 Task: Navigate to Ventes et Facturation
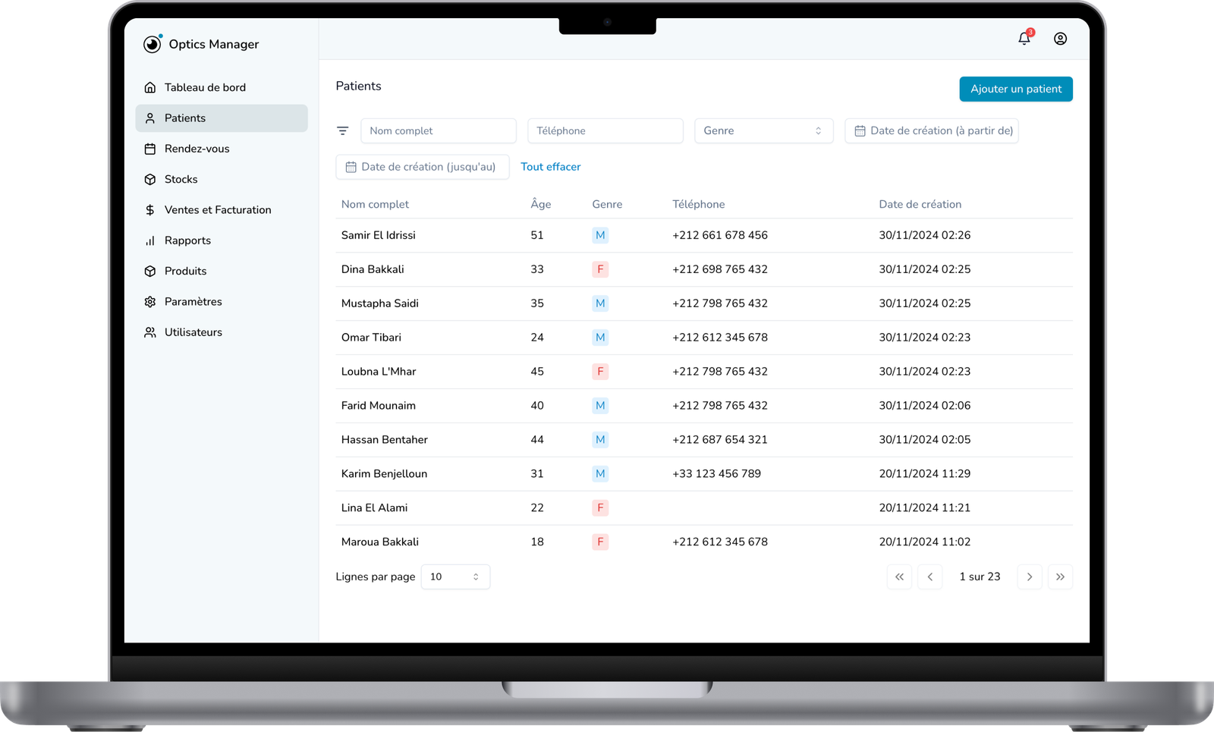(x=217, y=210)
